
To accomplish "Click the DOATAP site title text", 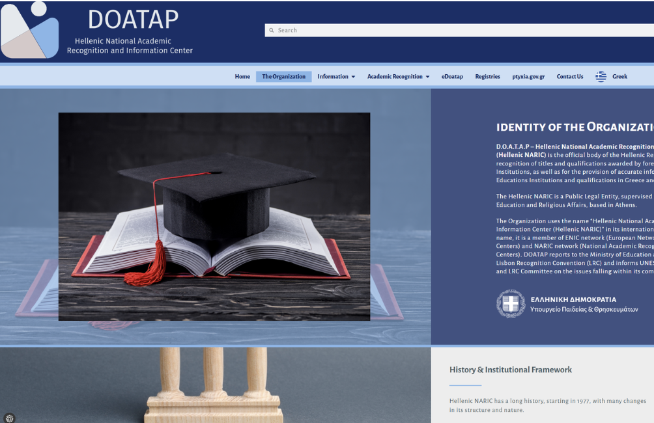I will pyautogui.click(x=133, y=20).
